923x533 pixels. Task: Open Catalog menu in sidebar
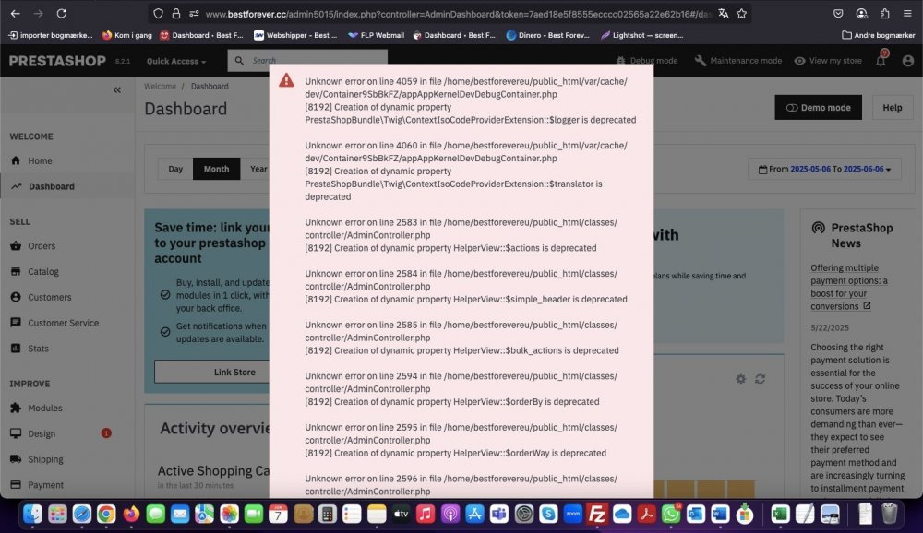(x=43, y=272)
